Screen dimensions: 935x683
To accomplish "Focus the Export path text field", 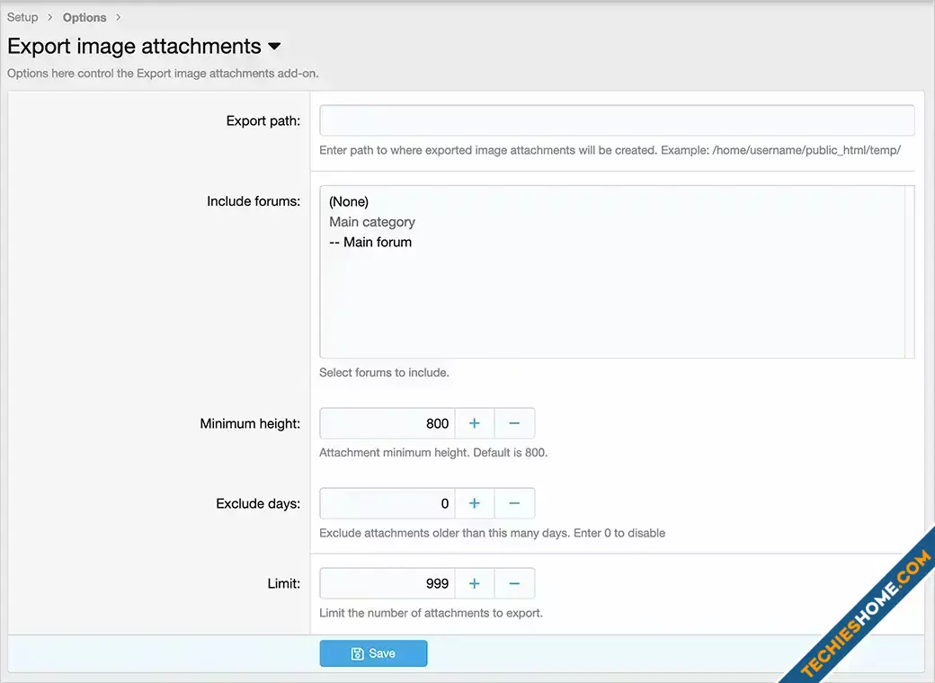I will pyautogui.click(x=617, y=120).
